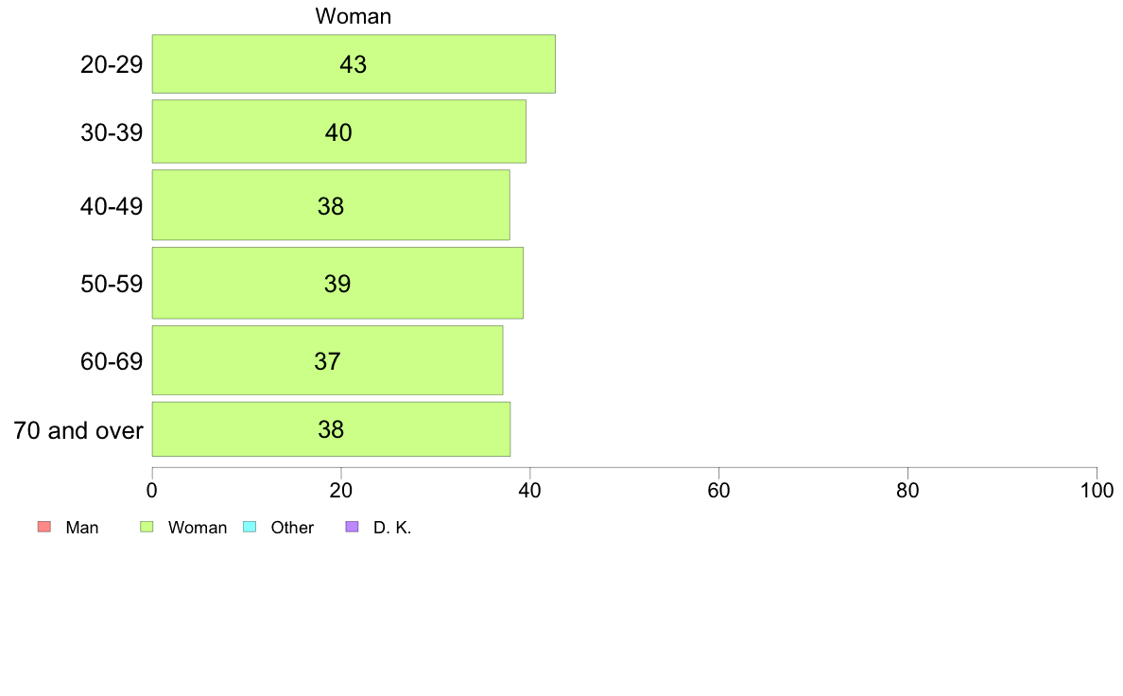
Task: Click the Other legend text
Action: [292, 528]
